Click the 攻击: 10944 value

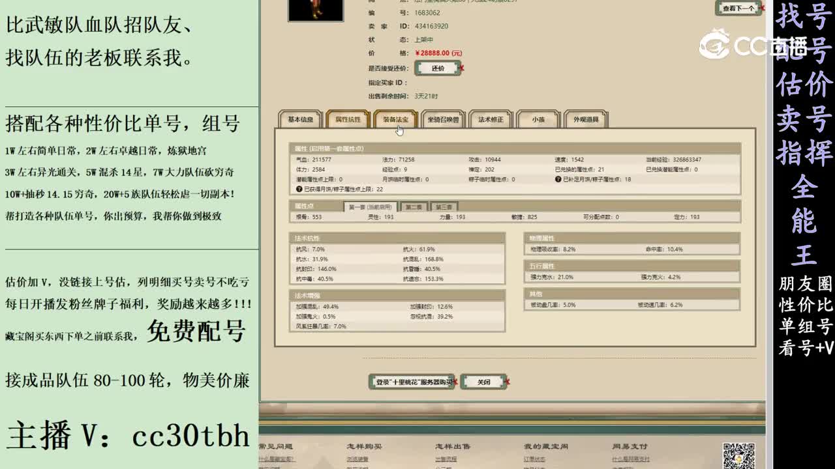pyautogui.click(x=484, y=160)
